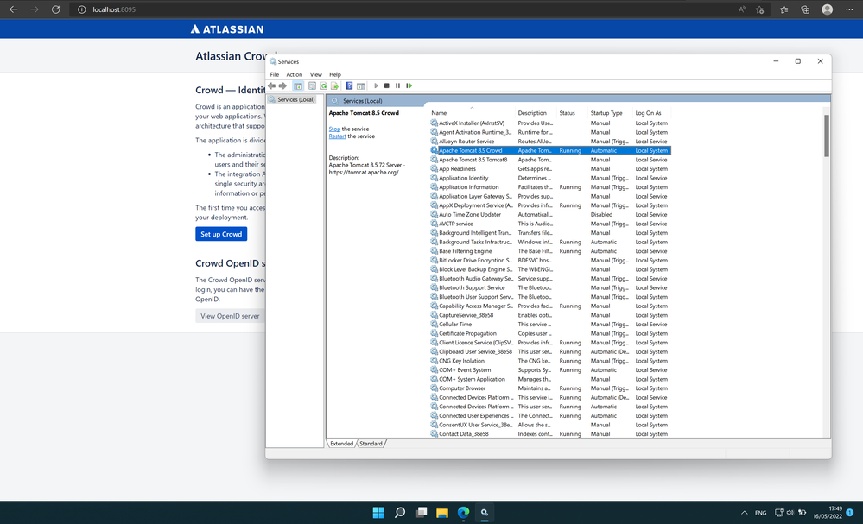Open Edge's Settings and more menu

pyautogui.click(x=847, y=9)
